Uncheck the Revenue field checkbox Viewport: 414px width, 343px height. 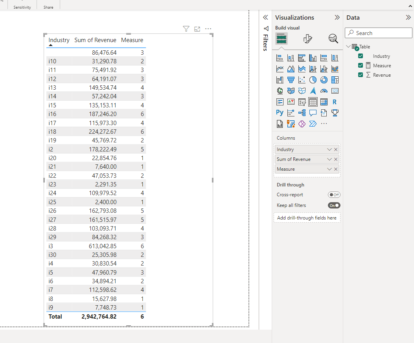(x=361, y=75)
